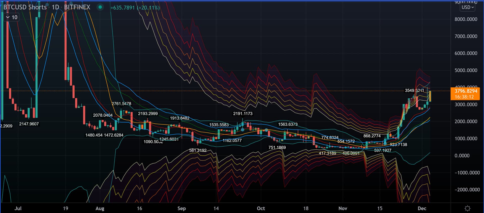
Task: Click the 0.0000 level on price scale
Action: (462, 156)
